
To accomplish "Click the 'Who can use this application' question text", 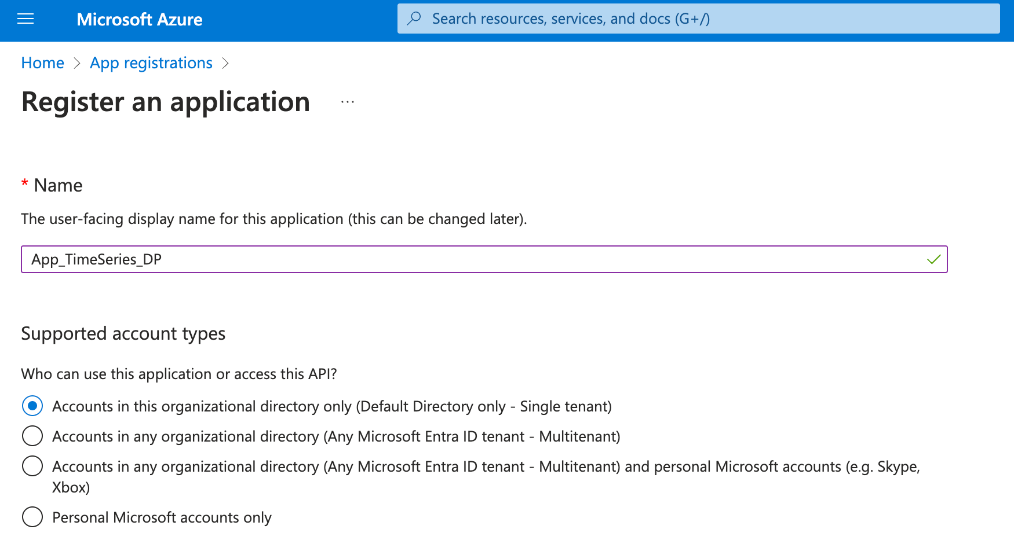I will tap(178, 374).
